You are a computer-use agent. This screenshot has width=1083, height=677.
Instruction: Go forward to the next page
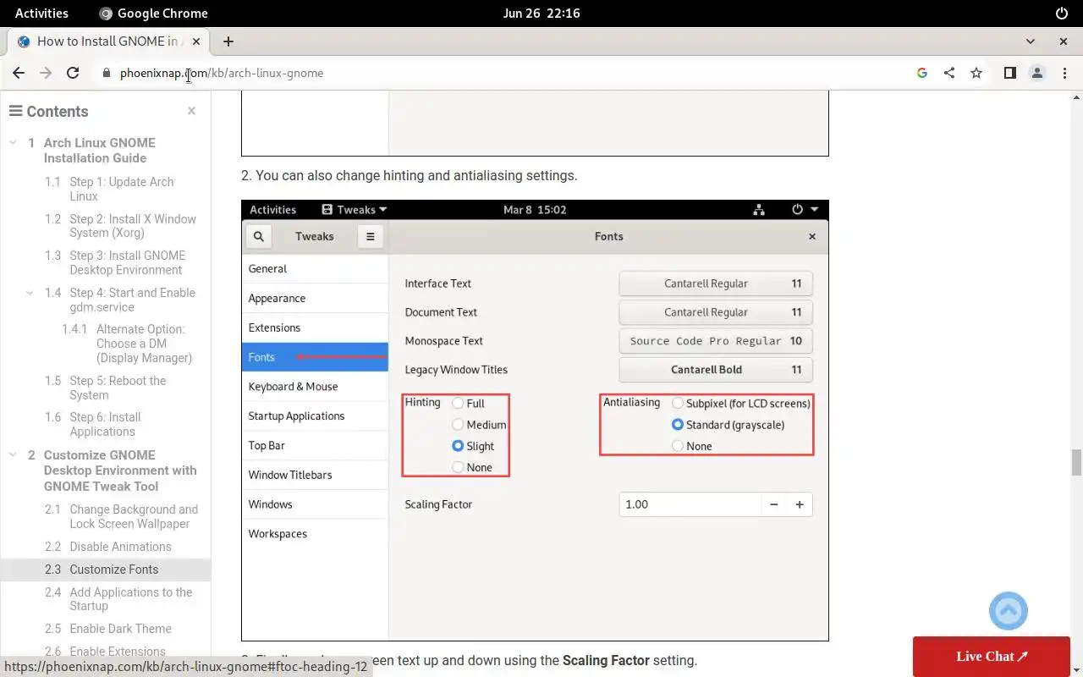coord(46,73)
